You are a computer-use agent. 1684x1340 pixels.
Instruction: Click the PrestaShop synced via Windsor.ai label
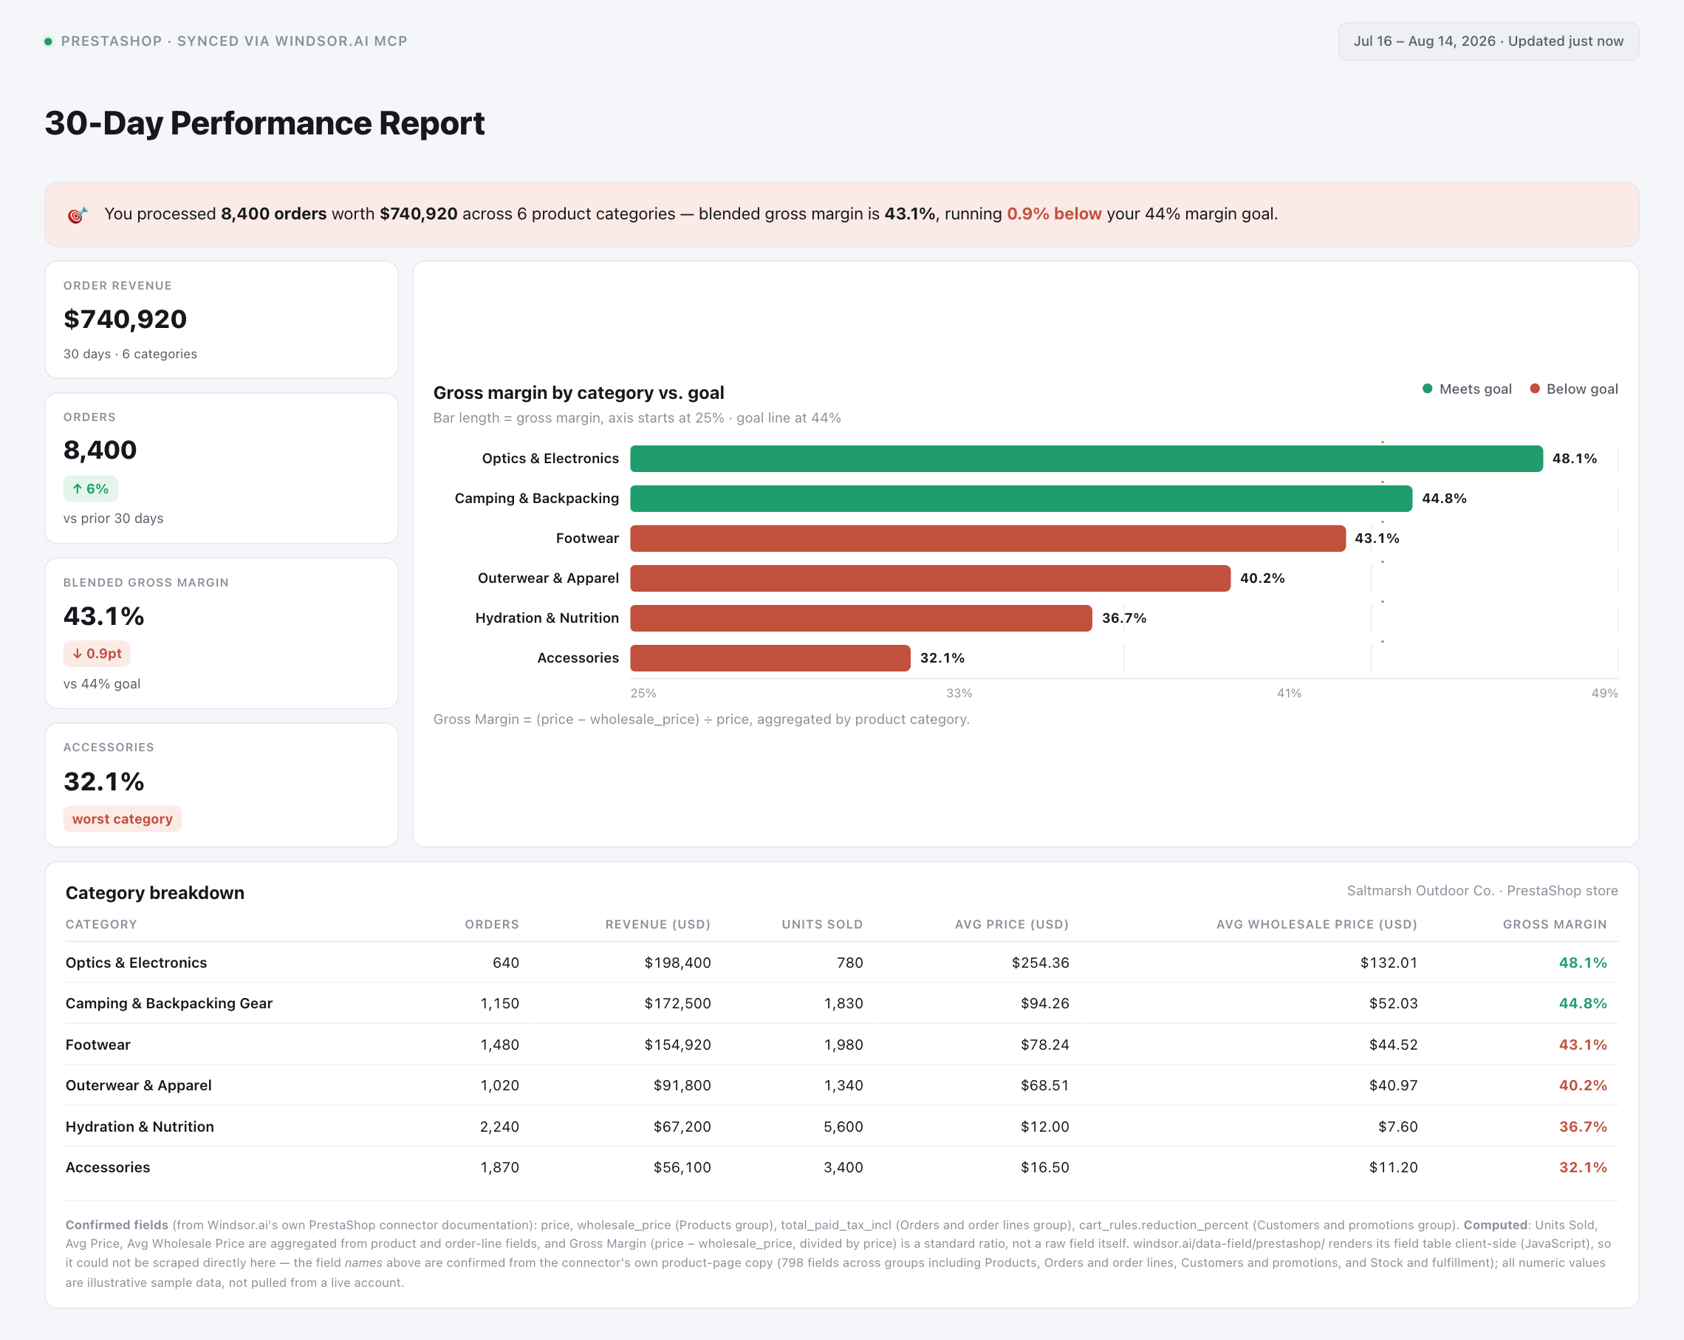[x=234, y=41]
